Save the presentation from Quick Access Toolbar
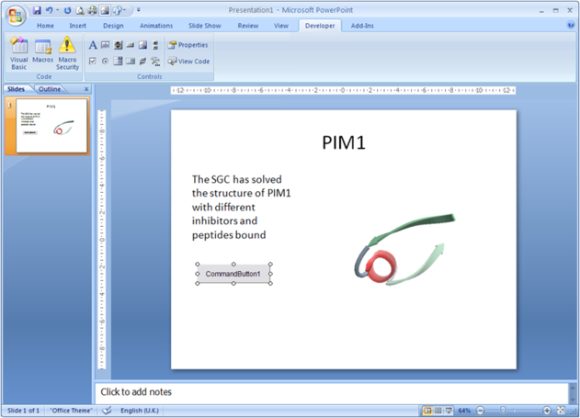The width and height of the screenshot is (580, 418). (x=38, y=11)
